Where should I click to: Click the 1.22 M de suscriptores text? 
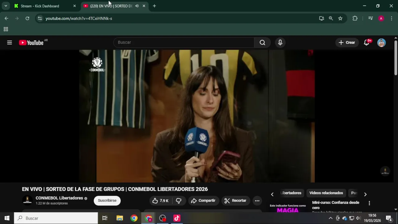[52, 203]
